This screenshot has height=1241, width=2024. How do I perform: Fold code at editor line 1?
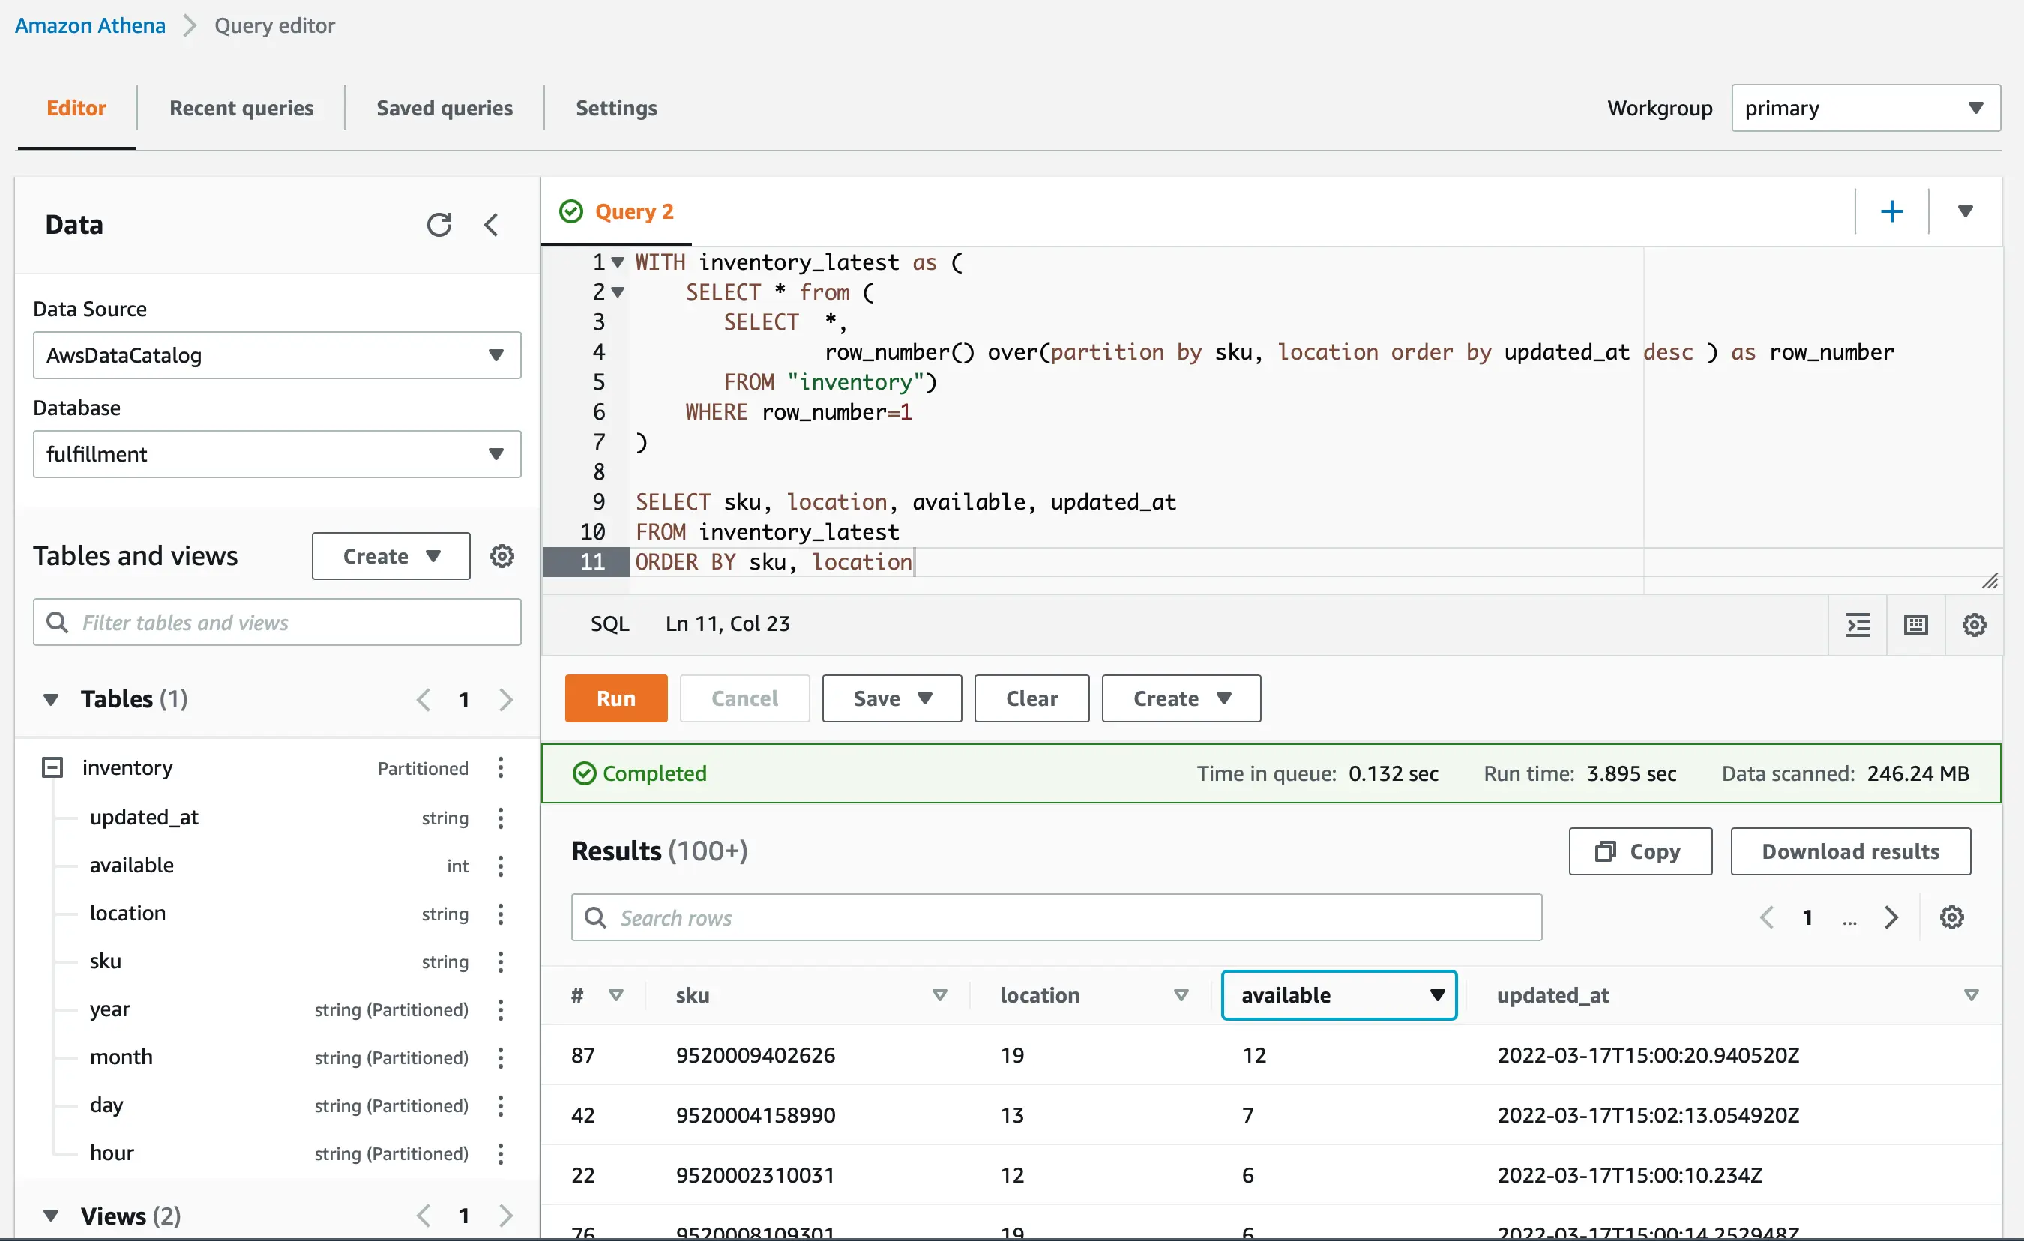(x=618, y=262)
